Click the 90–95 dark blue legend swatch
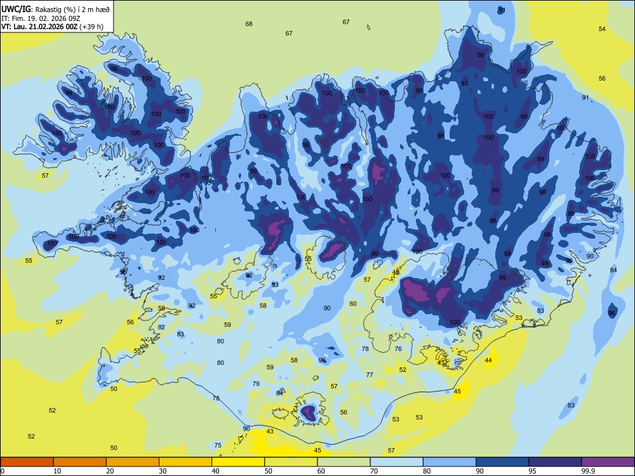This screenshot has width=635, height=476. pyautogui.click(x=502, y=462)
